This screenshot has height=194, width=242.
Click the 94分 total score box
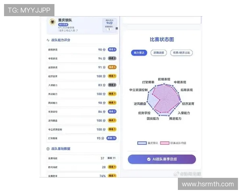click(109, 25)
